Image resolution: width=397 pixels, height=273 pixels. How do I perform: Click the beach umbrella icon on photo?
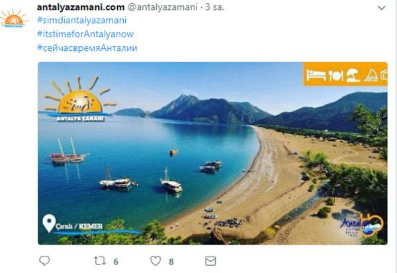(x=353, y=75)
